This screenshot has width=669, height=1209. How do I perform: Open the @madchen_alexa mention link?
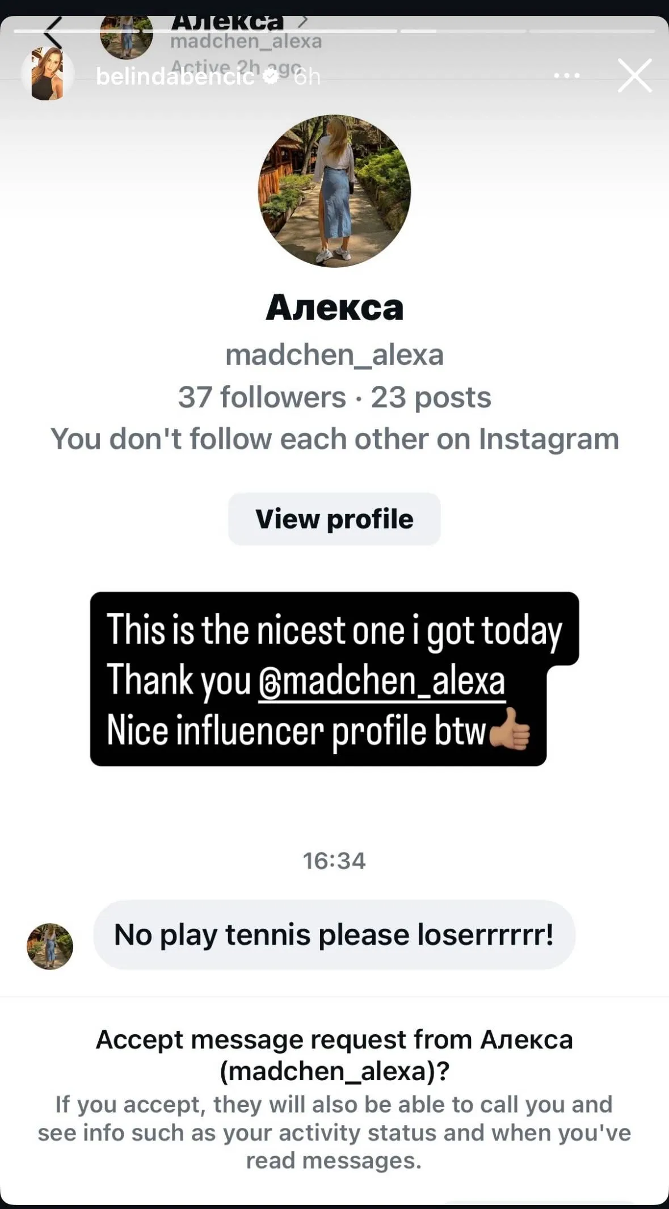click(381, 680)
